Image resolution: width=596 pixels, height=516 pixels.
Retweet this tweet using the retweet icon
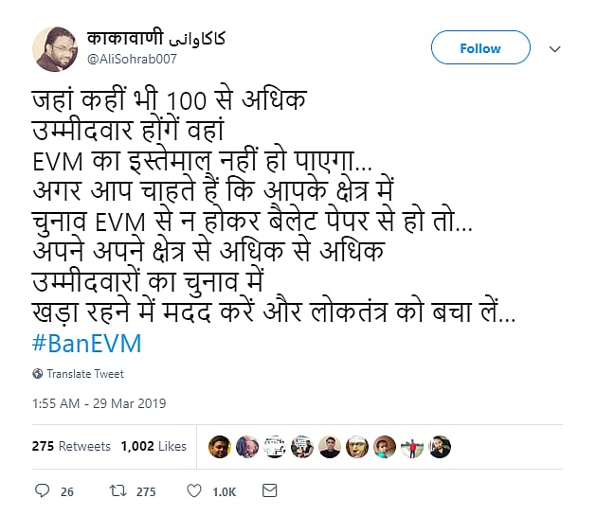tap(115, 490)
